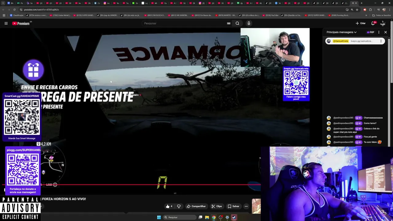Open the account avatar menu
The image size is (393, 221).
point(383,23)
